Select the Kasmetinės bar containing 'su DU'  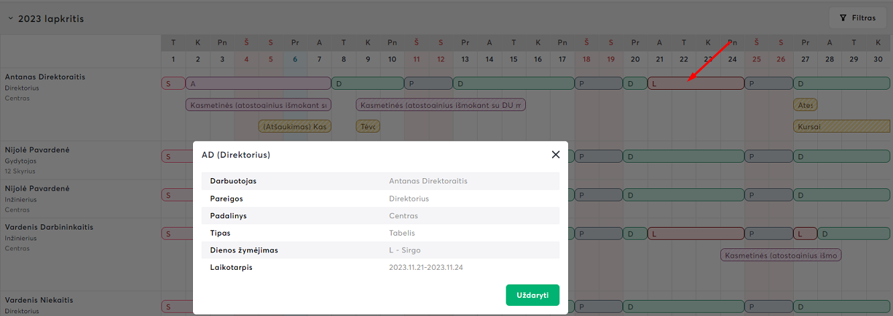441,105
